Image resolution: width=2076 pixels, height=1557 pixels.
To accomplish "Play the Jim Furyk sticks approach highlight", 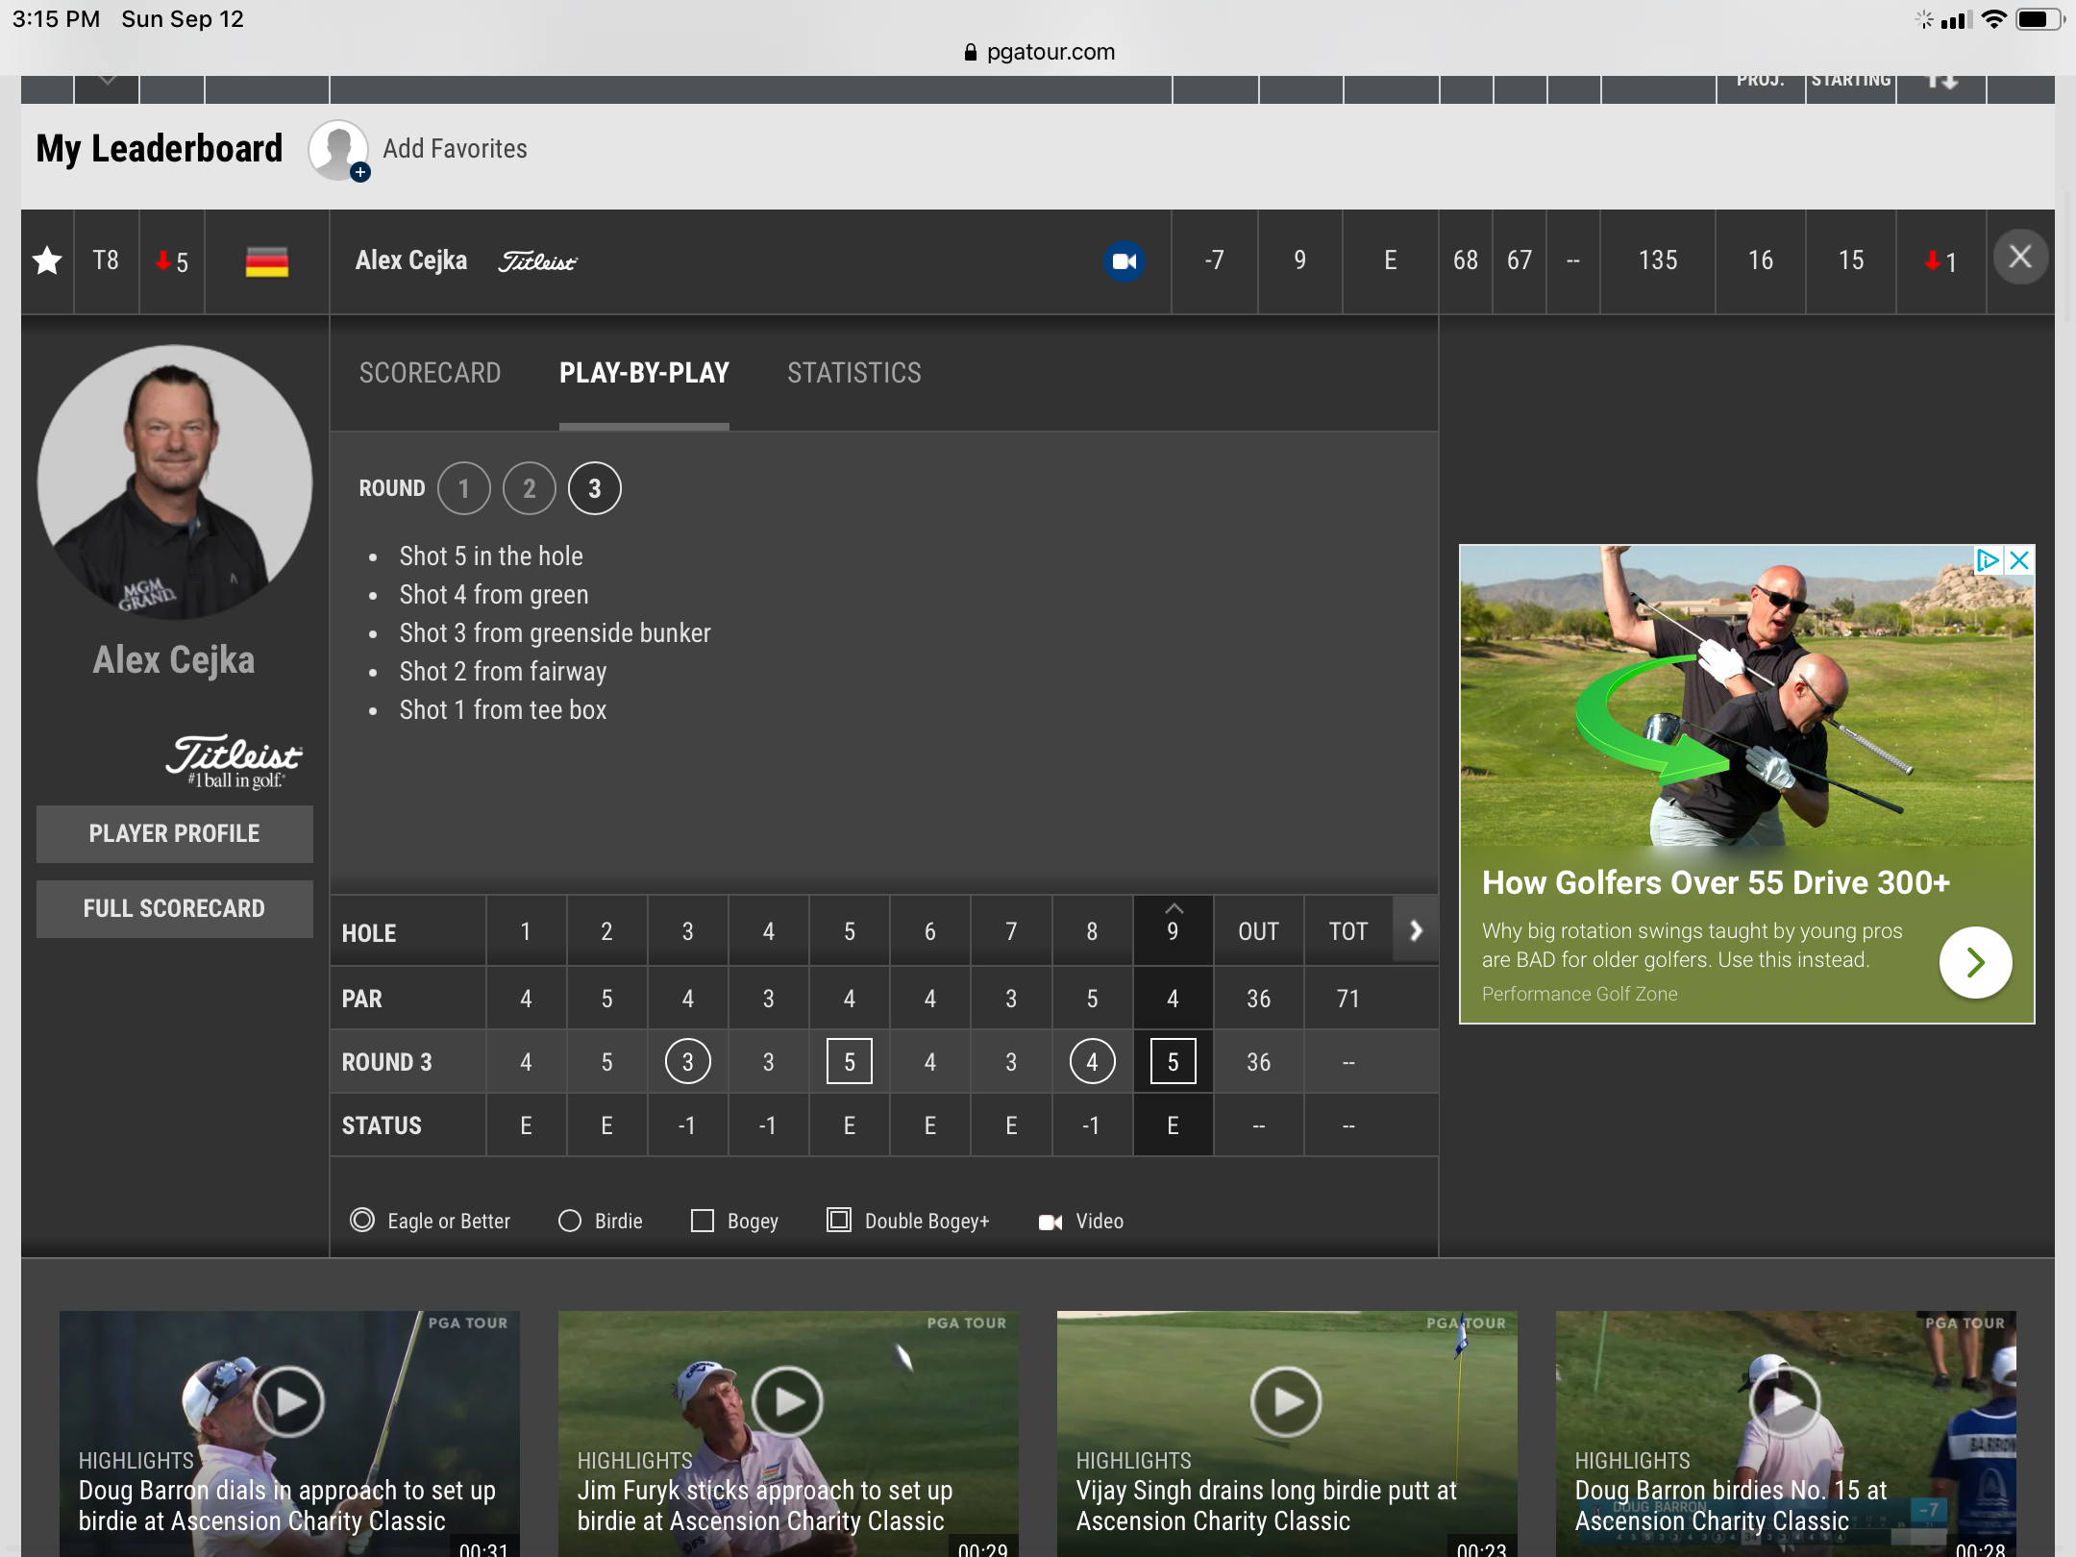I will click(788, 1401).
